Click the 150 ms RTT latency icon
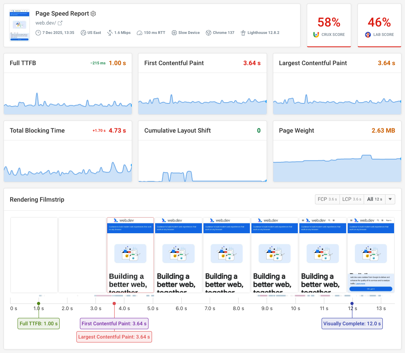 [140, 32]
